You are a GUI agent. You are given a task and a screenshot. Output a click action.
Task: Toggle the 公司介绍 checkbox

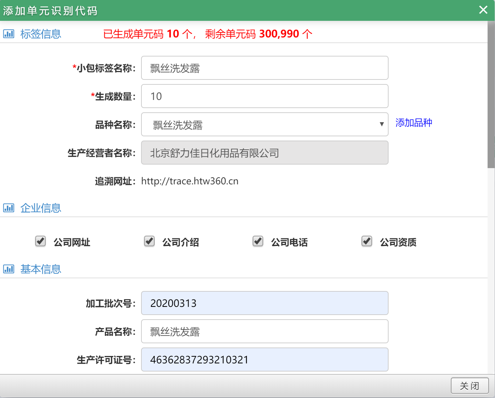150,242
